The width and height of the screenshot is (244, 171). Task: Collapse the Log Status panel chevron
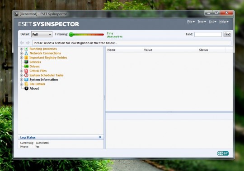[100, 137]
